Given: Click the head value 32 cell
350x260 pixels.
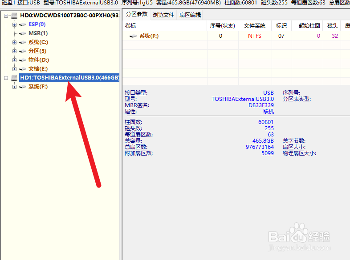Looking at the screenshot, I should (x=335, y=36).
